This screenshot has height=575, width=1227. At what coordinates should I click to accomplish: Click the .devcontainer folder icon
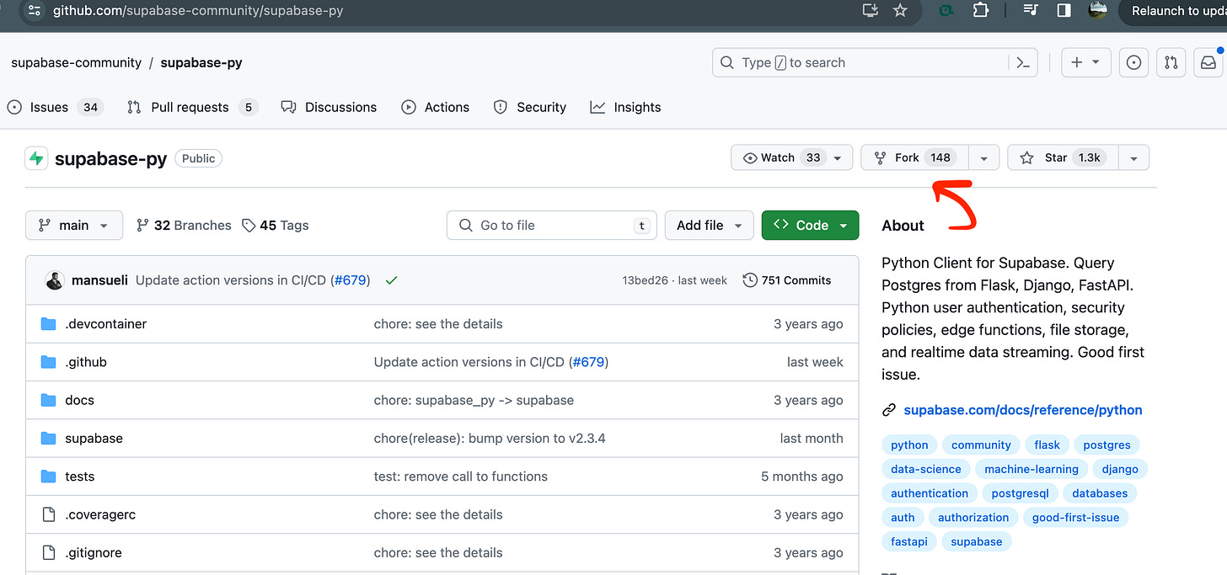coord(48,324)
